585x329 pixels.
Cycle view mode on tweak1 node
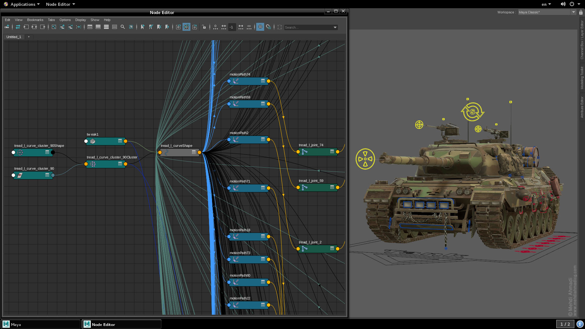click(120, 141)
